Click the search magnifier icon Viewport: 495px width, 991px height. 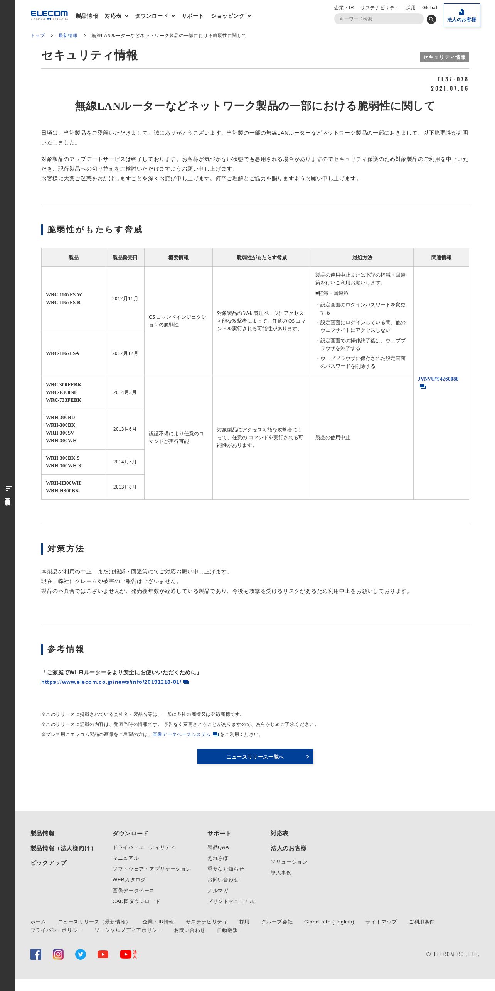[x=431, y=19]
